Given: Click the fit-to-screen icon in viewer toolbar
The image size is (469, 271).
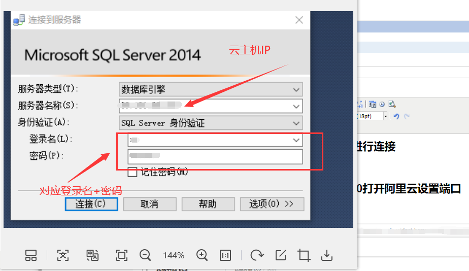Looking at the screenshot, I should [122, 255].
